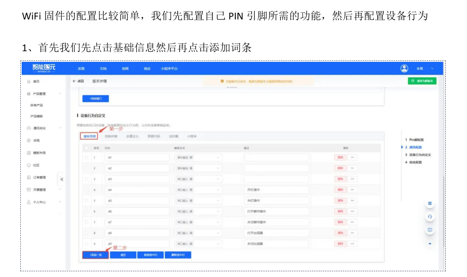Viewport: 467px width, 277px height.
Task: Open the 文档 menu in top navigation
Action: tap(103, 68)
